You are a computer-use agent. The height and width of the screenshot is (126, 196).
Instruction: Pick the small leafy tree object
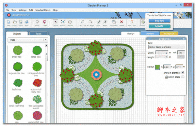(x=18, y=99)
